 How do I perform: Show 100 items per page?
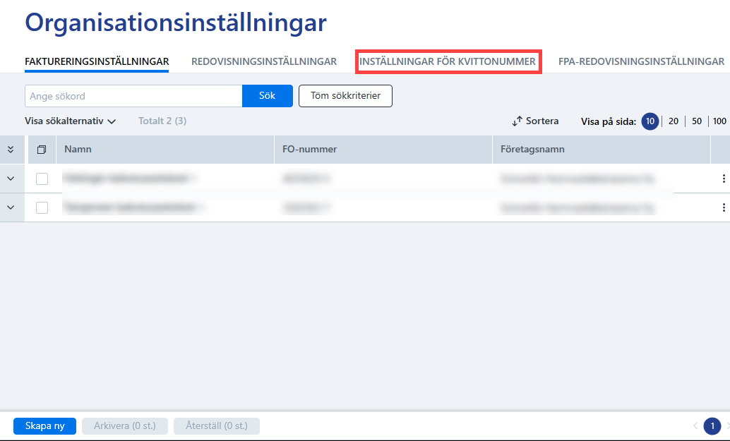(719, 121)
